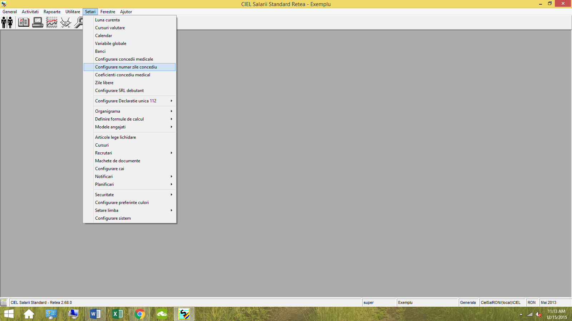Click the wrench toolbar icon
Screen dimensions: 572x321
coord(78,22)
